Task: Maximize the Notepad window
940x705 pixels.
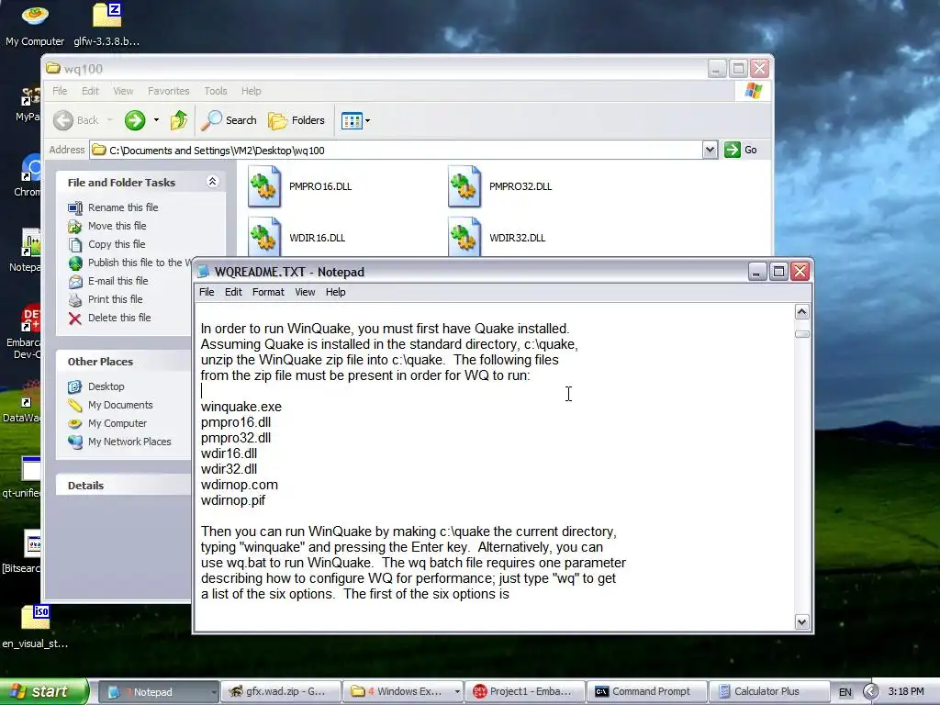Action: pyautogui.click(x=778, y=272)
